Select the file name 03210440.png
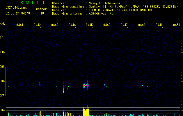The image size is (183, 116). [16, 8]
